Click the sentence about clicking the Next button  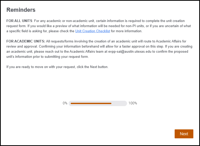click(x=57, y=67)
